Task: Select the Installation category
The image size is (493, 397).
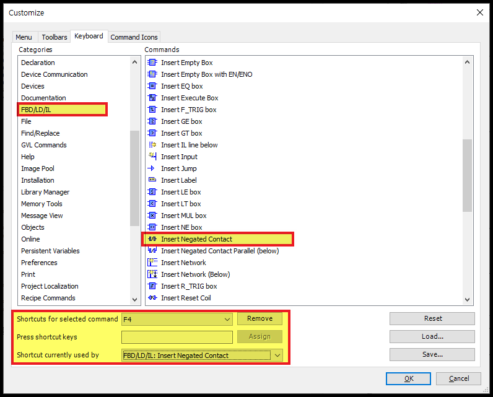Action: pos(37,180)
